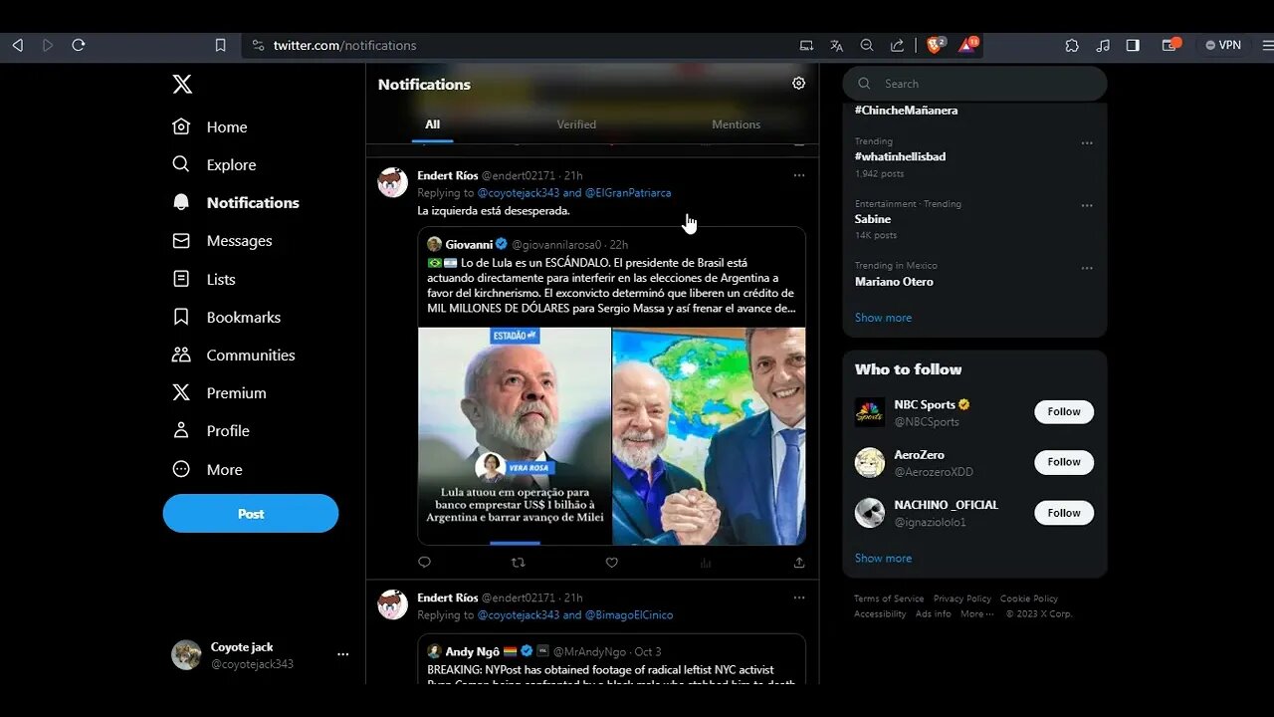Expand the footer More menu
This screenshot has height=717, width=1274.
pos(977,614)
